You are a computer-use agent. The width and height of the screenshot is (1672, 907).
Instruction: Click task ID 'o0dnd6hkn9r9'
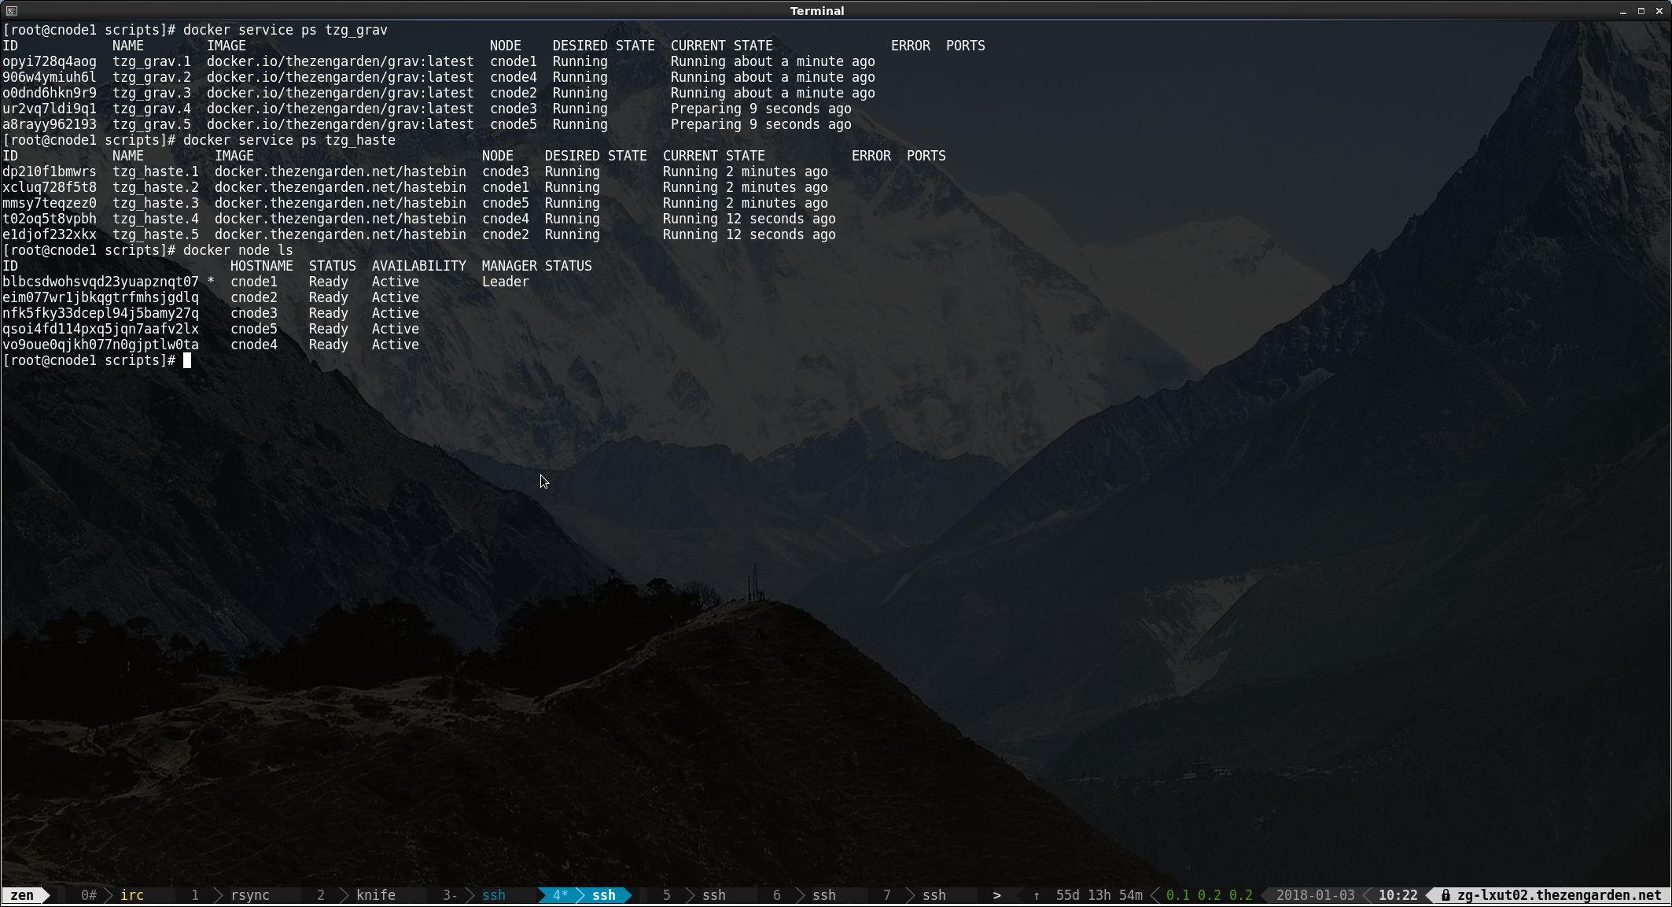(x=50, y=93)
